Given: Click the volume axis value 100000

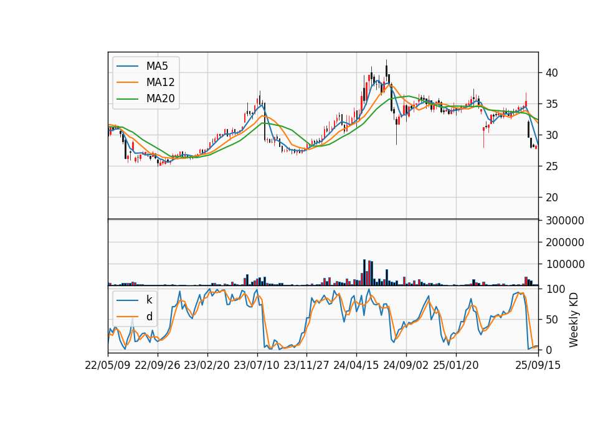Looking at the screenshot, I should (x=565, y=264).
